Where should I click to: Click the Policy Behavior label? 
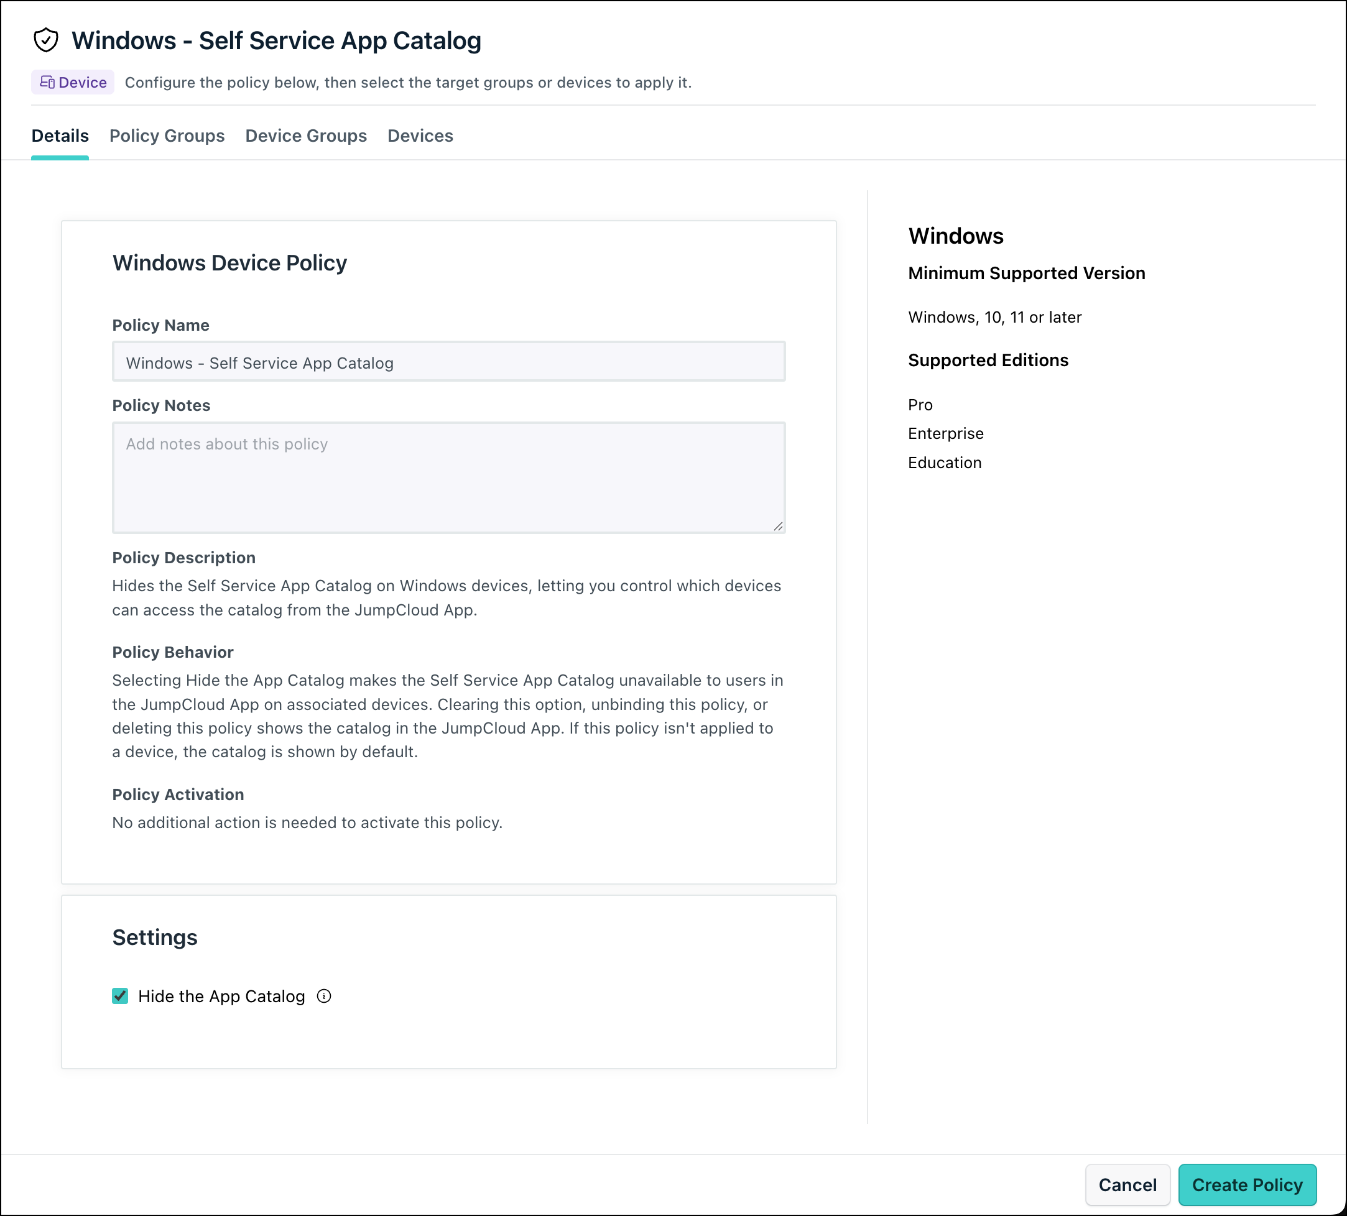[x=172, y=652]
